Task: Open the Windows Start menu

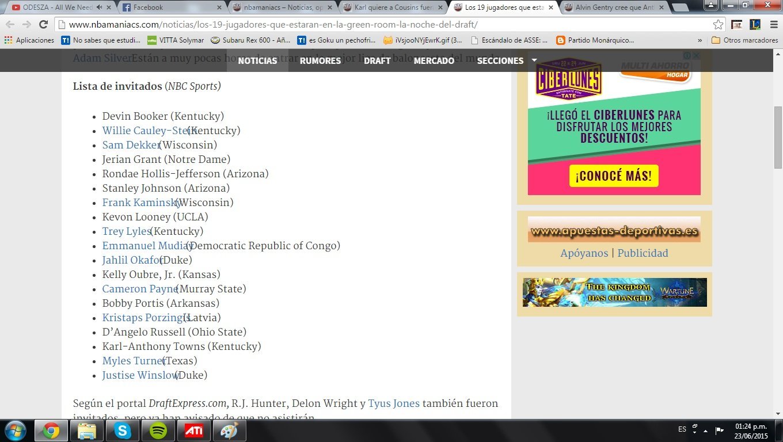Action: [15, 430]
